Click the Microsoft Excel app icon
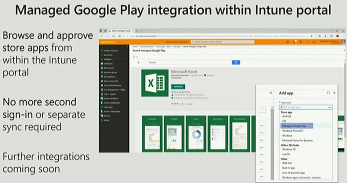 pos(155,83)
